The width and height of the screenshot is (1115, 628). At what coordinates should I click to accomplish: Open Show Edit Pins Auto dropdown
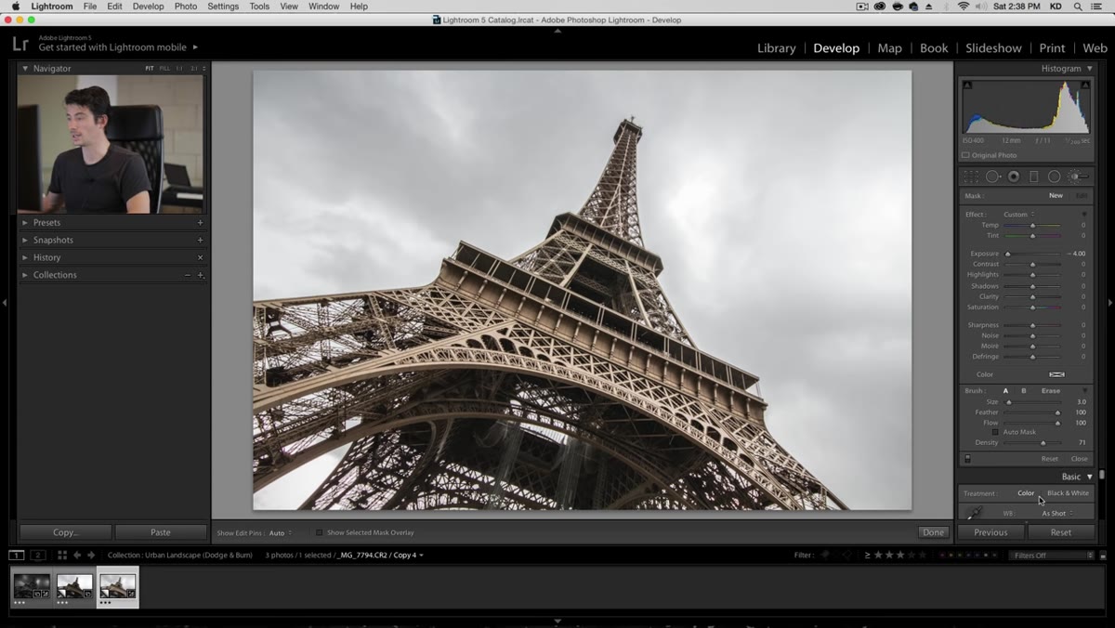[280, 532]
